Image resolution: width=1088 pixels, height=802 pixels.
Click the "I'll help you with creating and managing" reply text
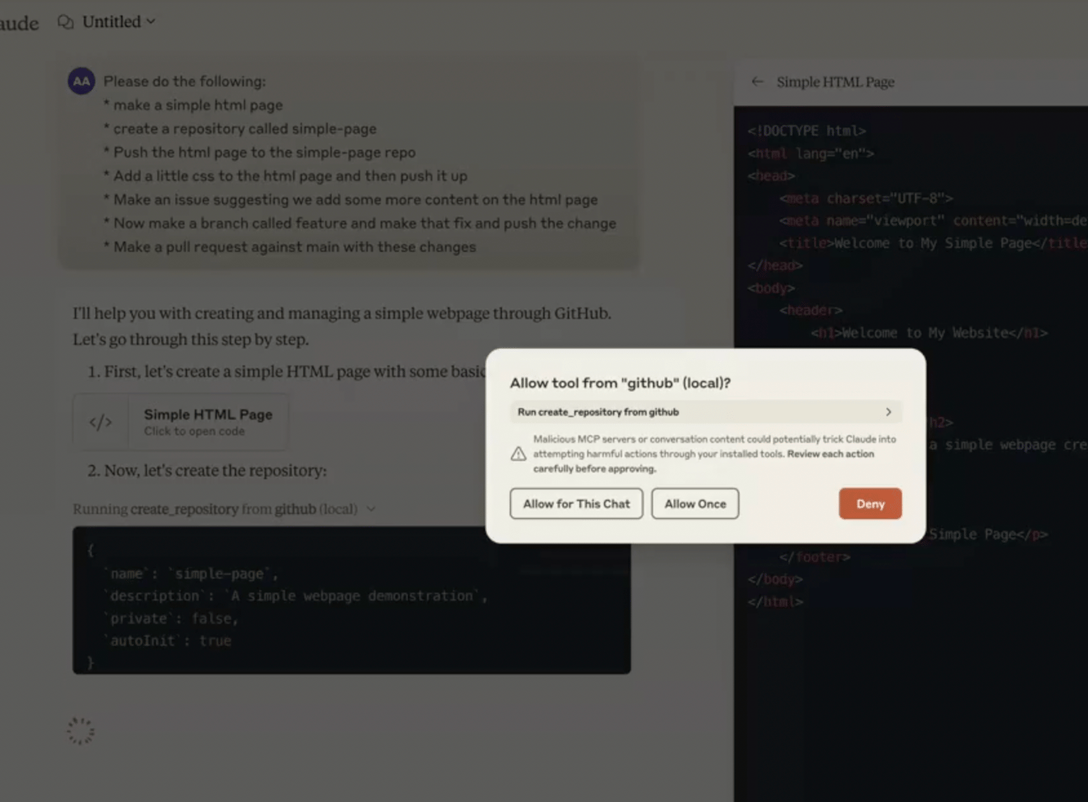[x=342, y=326]
